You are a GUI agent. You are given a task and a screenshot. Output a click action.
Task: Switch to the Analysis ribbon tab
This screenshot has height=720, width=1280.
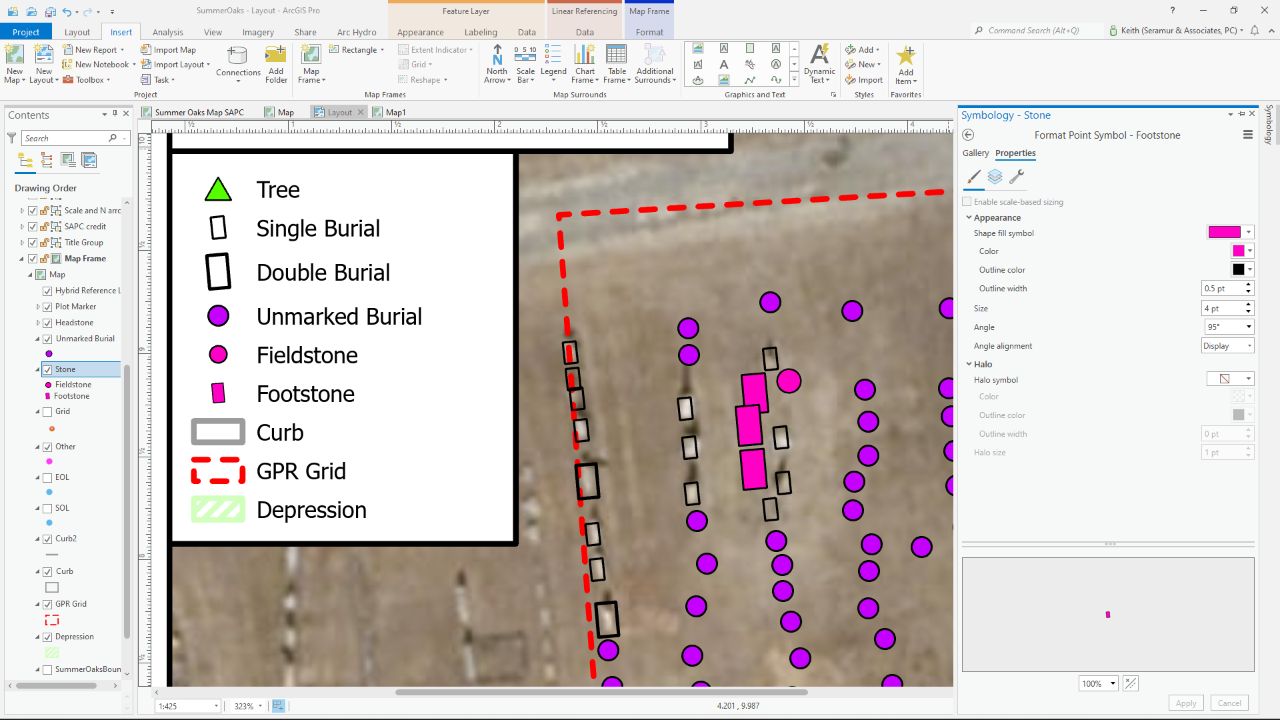(x=167, y=31)
